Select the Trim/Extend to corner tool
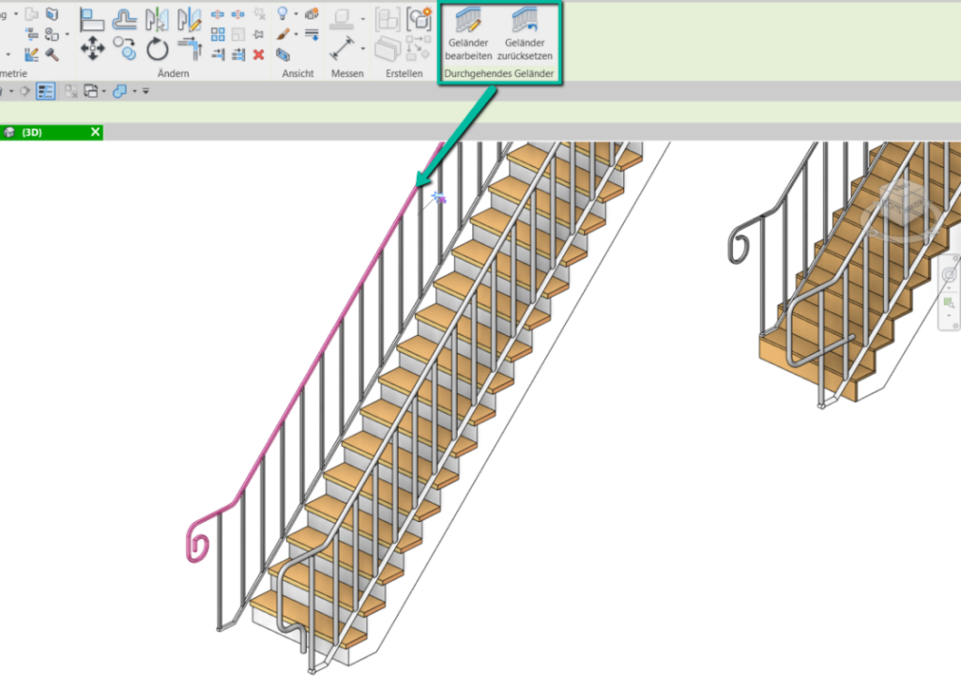This screenshot has width=961, height=689. [x=190, y=49]
